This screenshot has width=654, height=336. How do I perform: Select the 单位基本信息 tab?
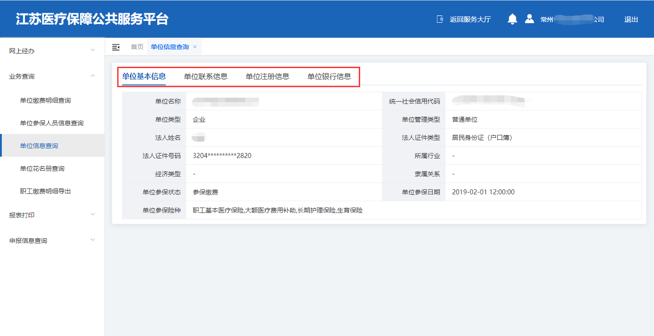(144, 76)
